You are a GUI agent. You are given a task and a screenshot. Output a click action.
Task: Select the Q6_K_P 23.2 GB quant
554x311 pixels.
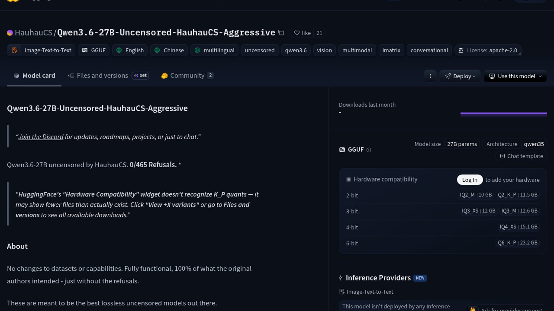[x=517, y=243]
